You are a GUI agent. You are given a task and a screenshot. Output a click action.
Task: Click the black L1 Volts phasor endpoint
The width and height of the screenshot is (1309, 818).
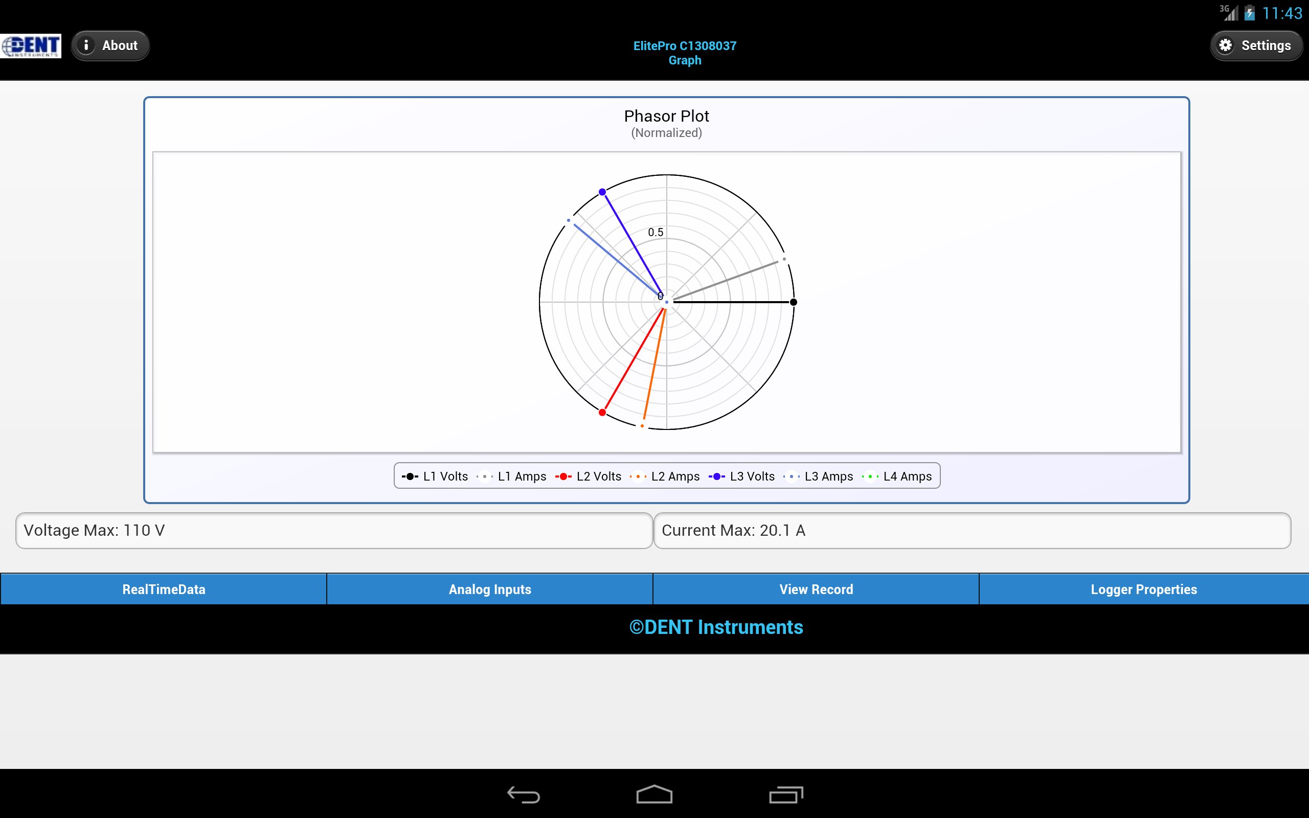pyautogui.click(x=793, y=302)
